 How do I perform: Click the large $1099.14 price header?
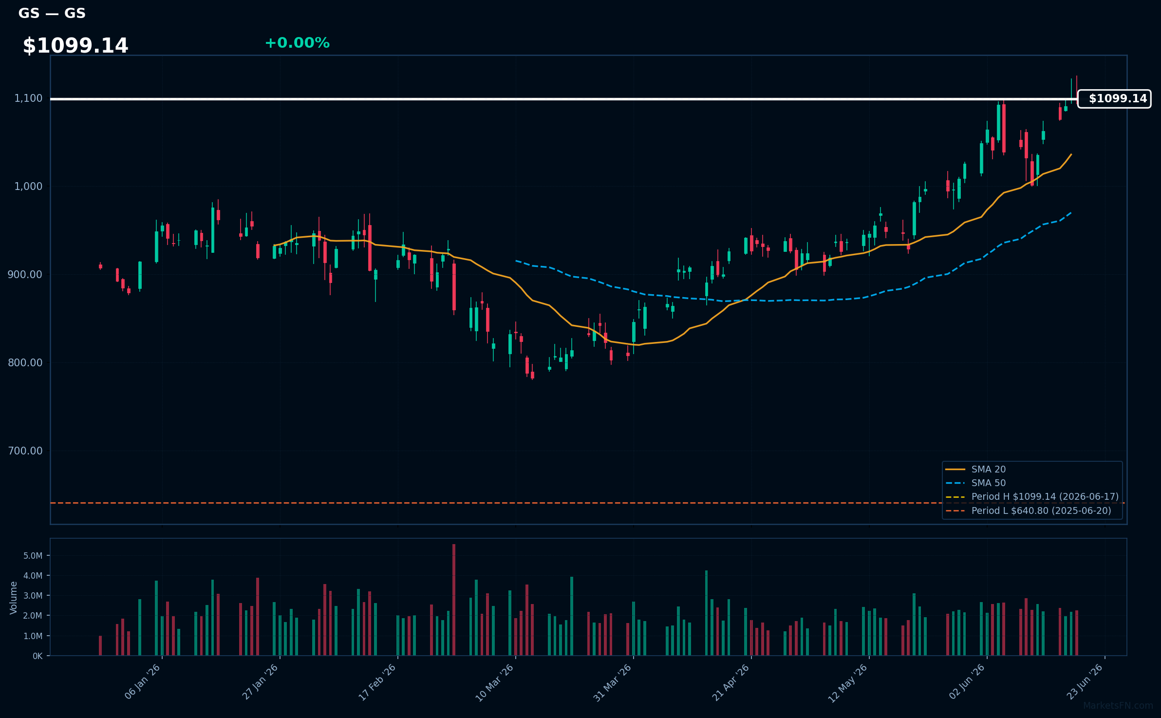pos(75,46)
